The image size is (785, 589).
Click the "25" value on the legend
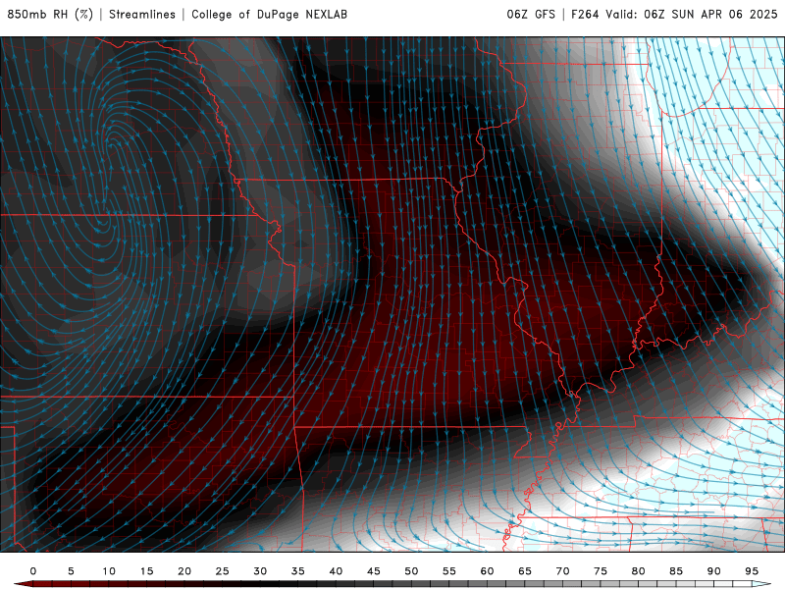[223, 571]
